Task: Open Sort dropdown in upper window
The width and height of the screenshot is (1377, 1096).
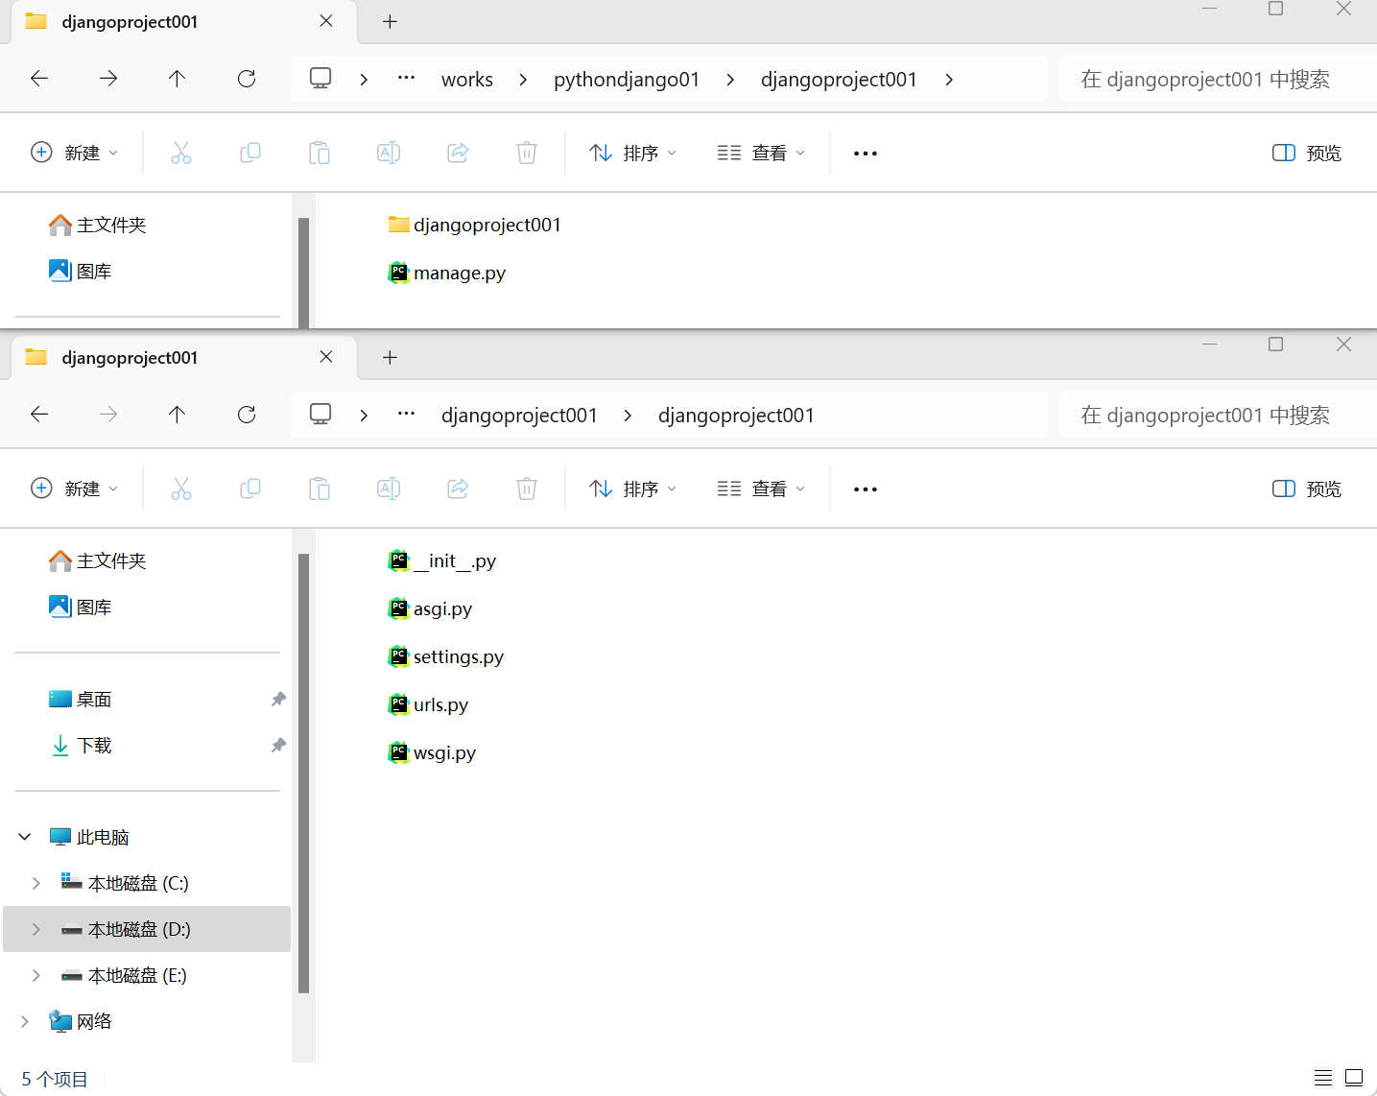Action: tap(633, 154)
